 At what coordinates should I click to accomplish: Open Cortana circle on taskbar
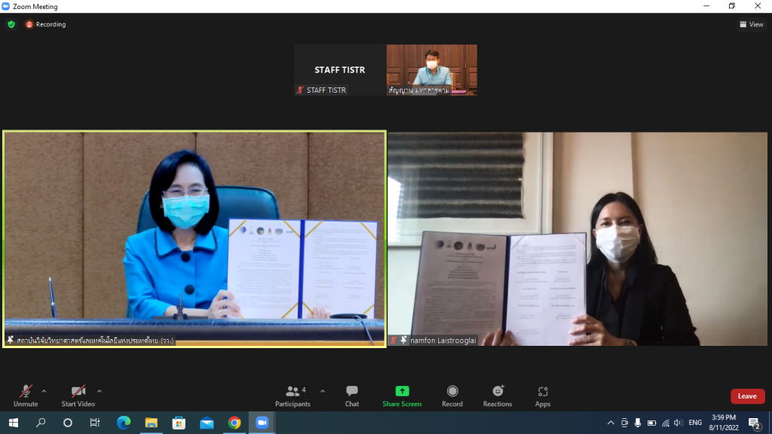[67, 423]
